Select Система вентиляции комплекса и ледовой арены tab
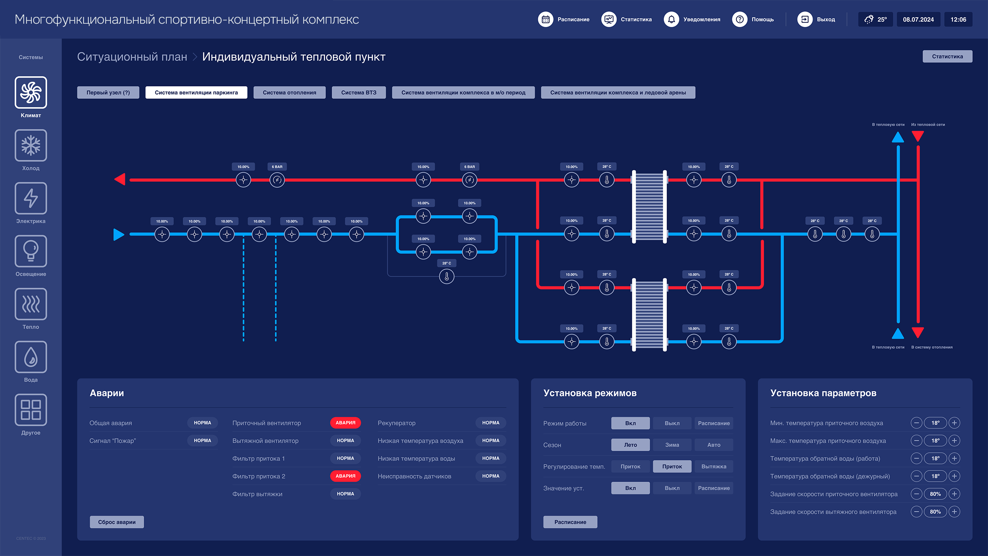Screen dimensions: 988x556 [618, 92]
